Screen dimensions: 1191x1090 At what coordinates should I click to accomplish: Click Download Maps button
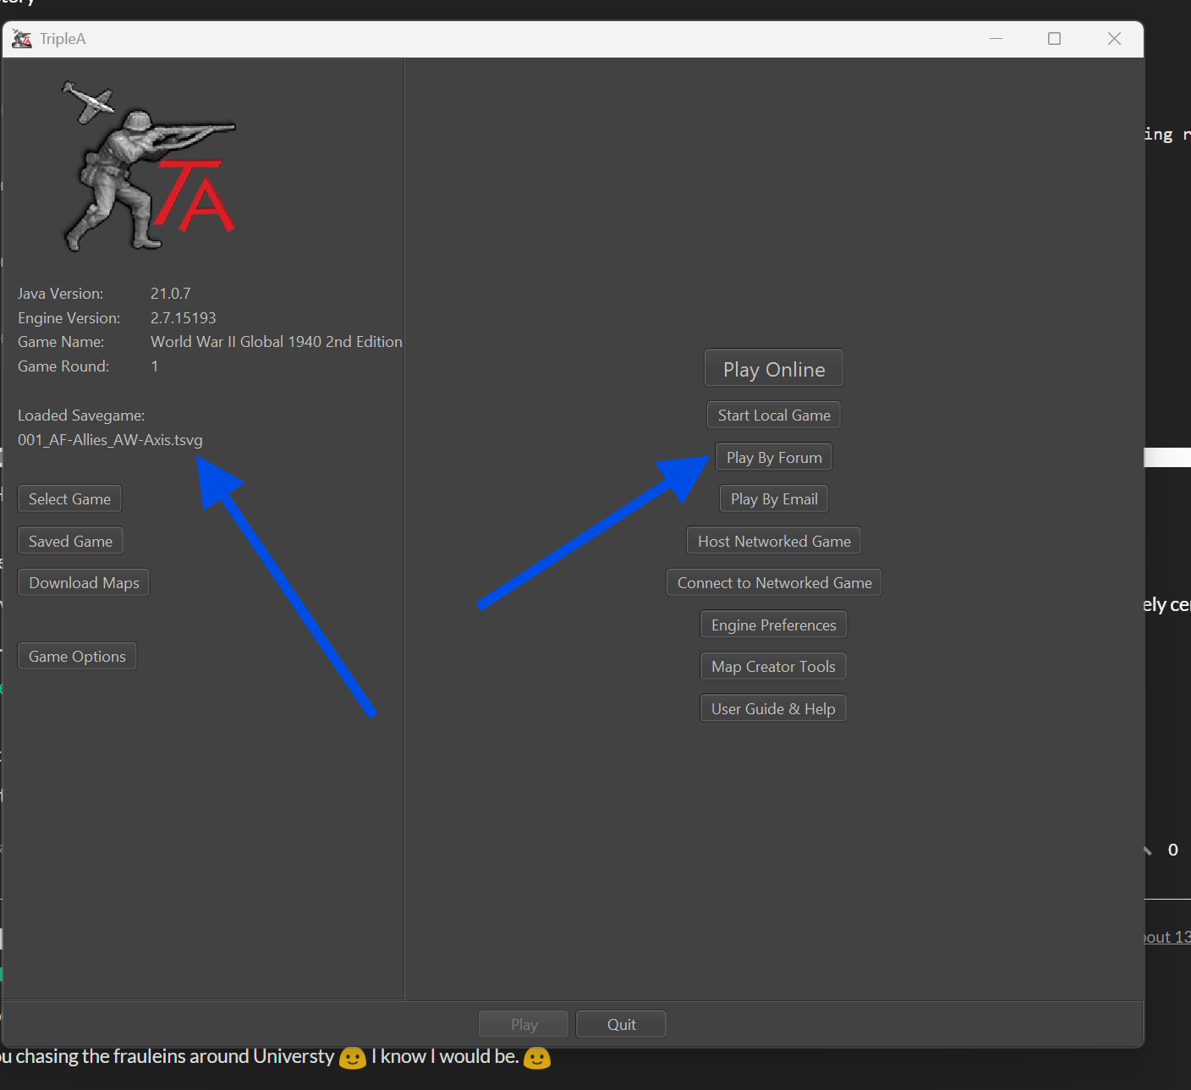[x=84, y=583]
